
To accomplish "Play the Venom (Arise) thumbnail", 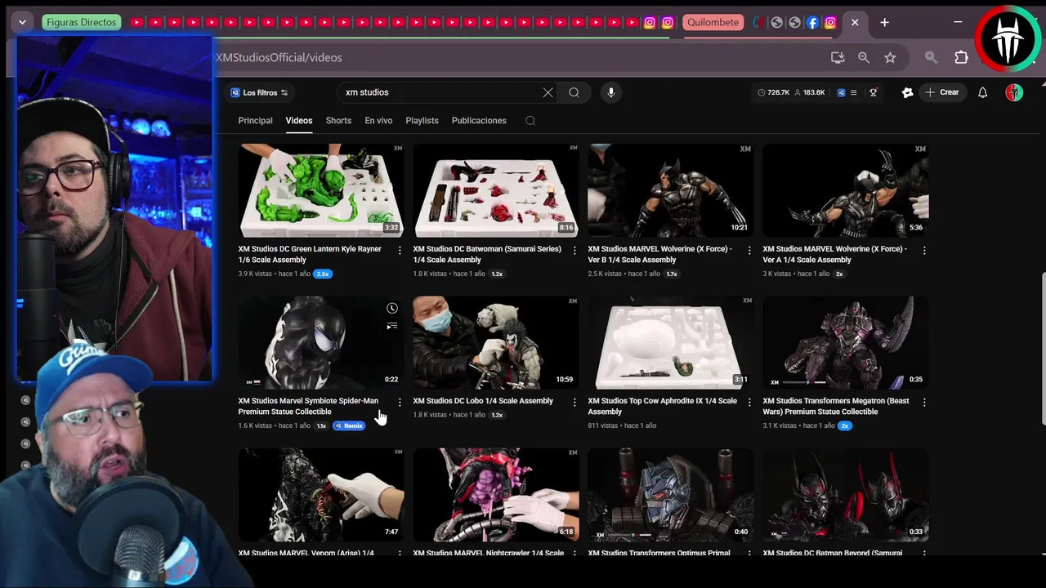I will click(320, 494).
